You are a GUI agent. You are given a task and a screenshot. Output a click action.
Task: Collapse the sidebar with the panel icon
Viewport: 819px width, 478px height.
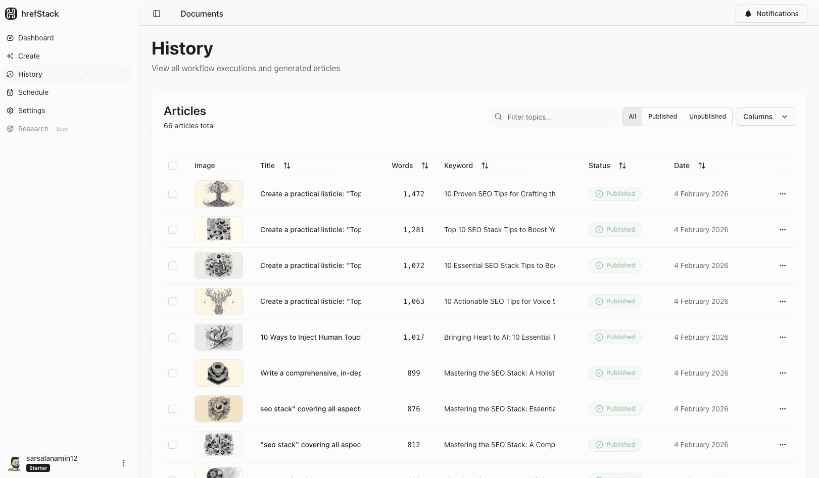pyautogui.click(x=157, y=14)
